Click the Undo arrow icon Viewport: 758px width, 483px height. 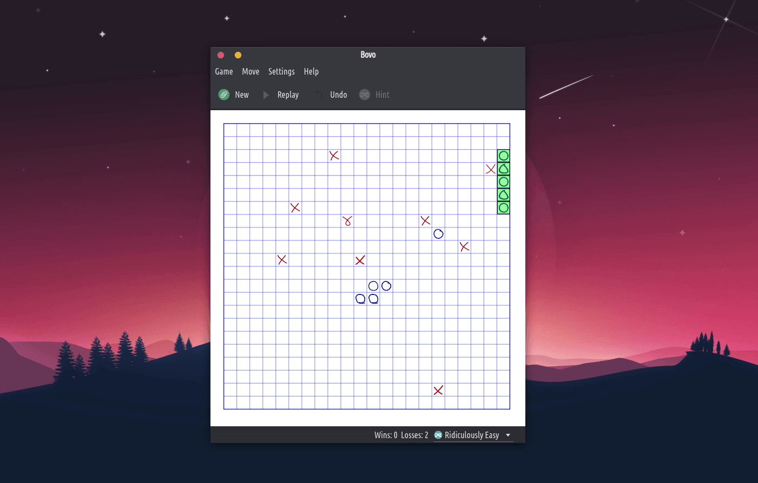coord(319,95)
